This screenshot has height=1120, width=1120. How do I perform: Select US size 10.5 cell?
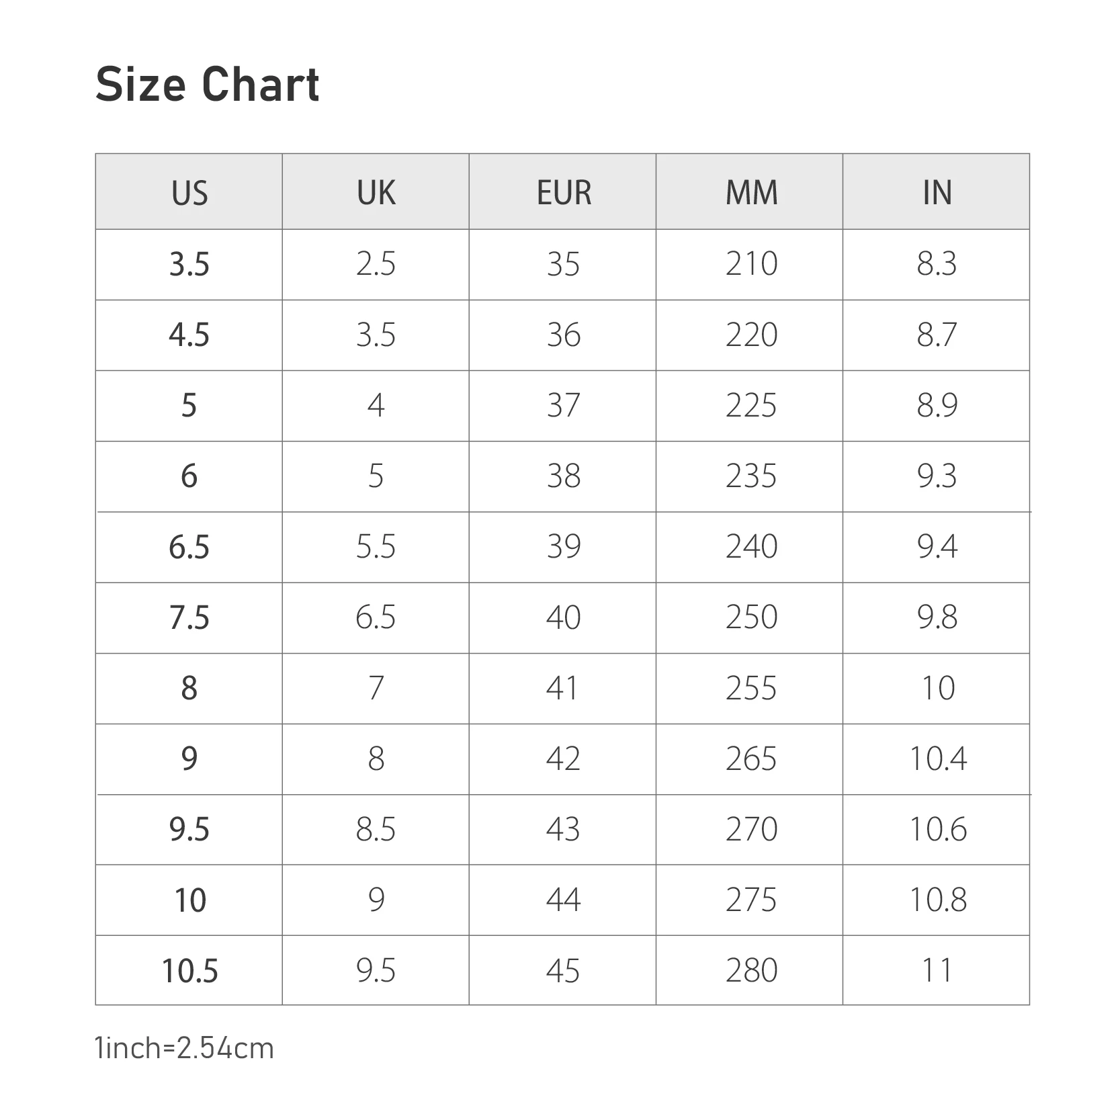pyautogui.click(x=189, y=971)
